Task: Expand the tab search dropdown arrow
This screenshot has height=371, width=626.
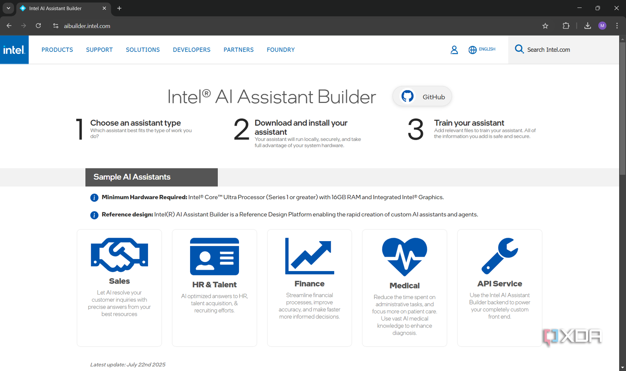Action: point(8,8)
